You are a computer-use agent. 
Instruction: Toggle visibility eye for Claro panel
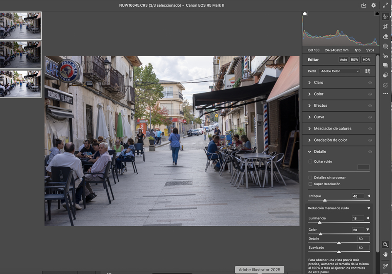pyautogui.click(x=370, y=83)
